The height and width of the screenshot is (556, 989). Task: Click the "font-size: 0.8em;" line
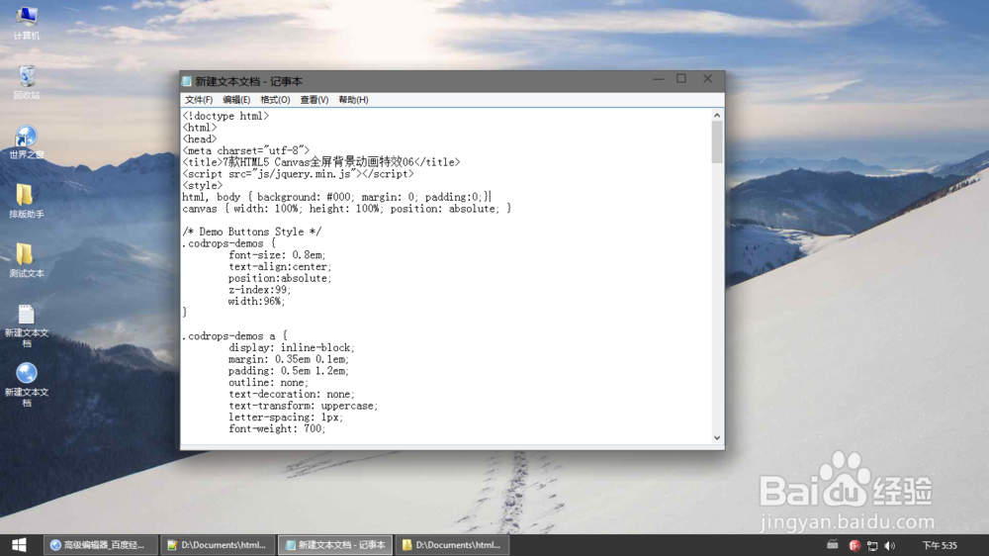277,255
